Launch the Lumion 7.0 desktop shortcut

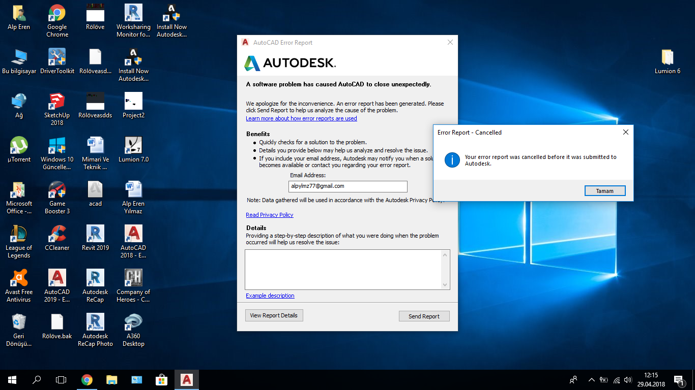[133, 150]
